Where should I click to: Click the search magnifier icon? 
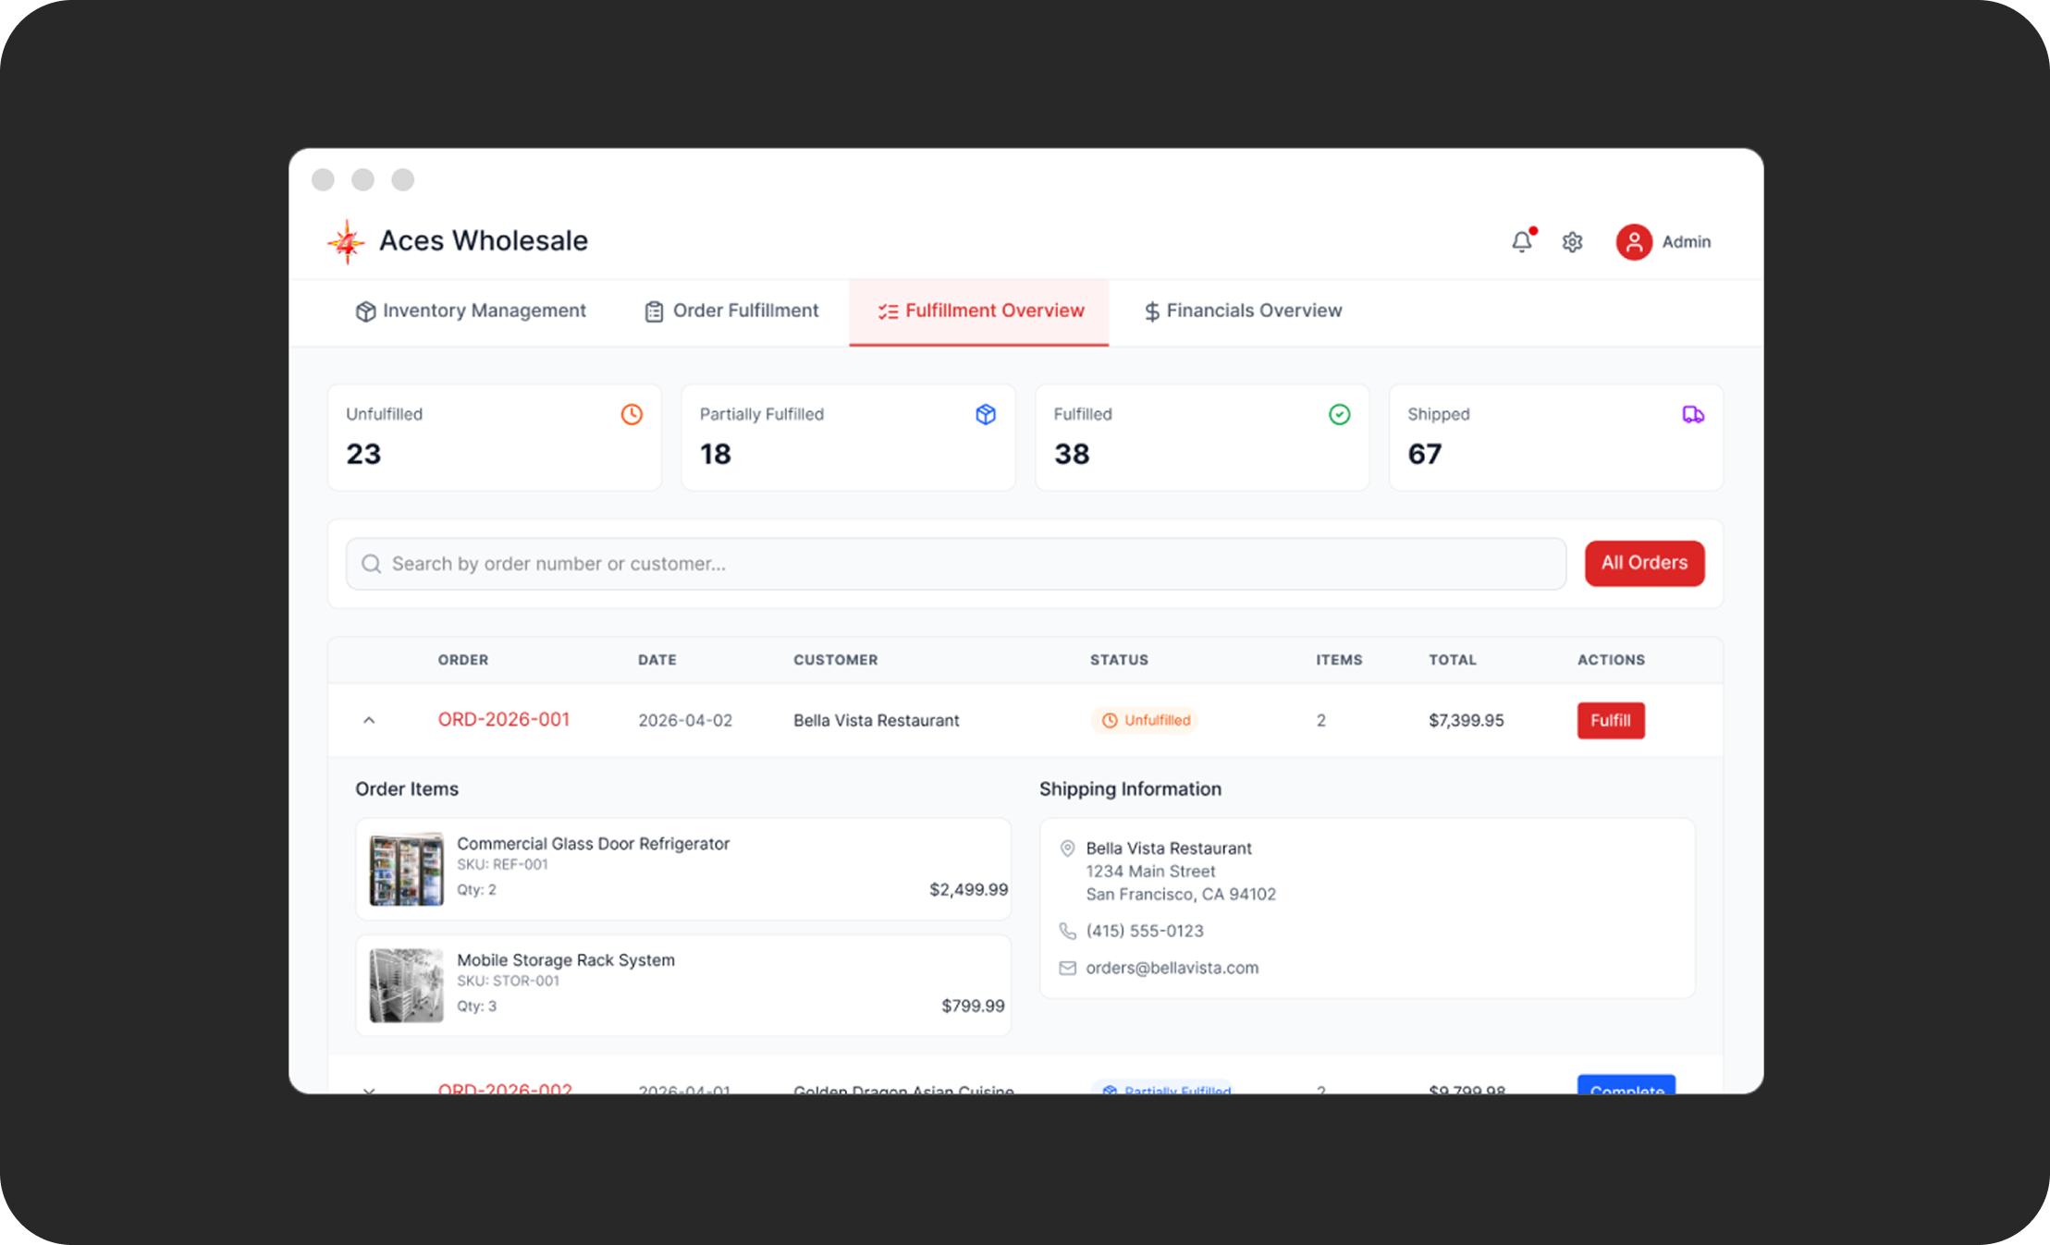[x=372, y=564]
